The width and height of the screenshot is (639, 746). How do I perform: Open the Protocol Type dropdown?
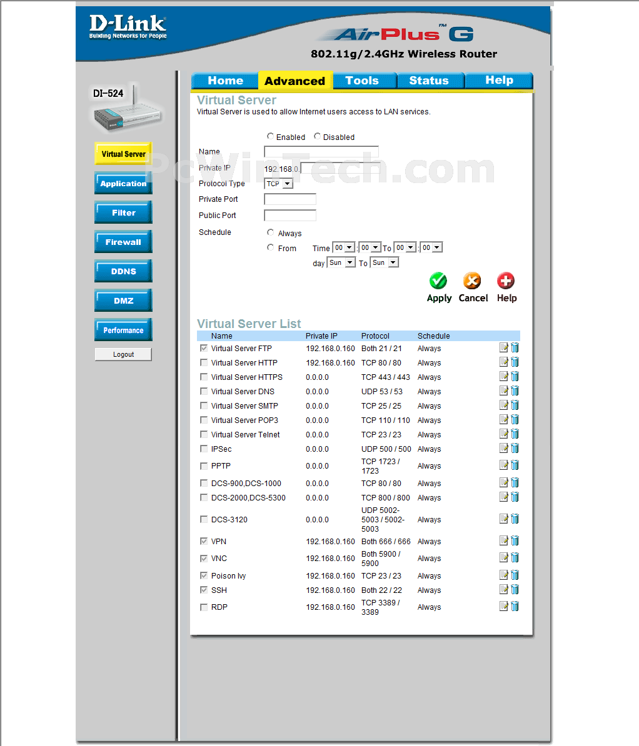279,184
